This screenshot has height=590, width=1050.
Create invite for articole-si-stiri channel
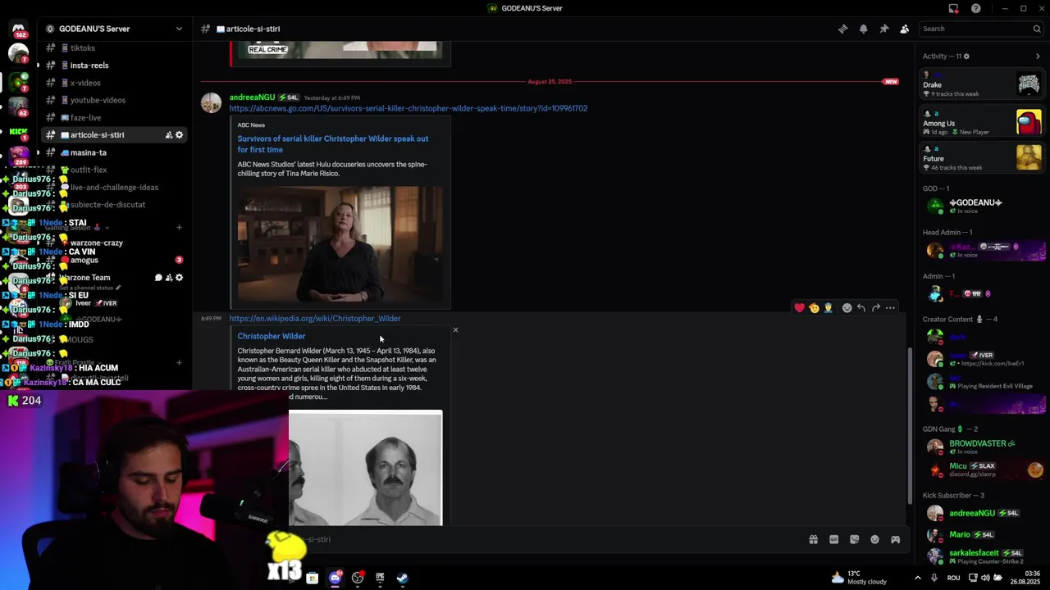[x=169, y=135]
